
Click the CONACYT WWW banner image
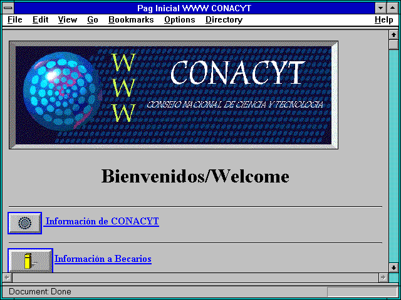(x=174, y=95)
